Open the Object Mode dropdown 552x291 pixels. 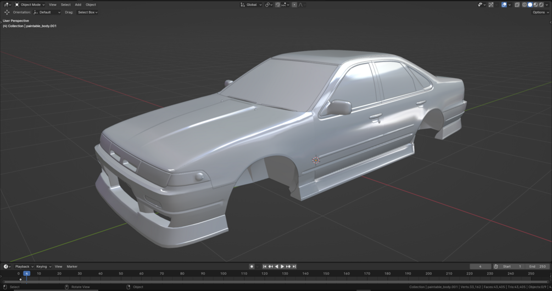click(x=30, y=4)
